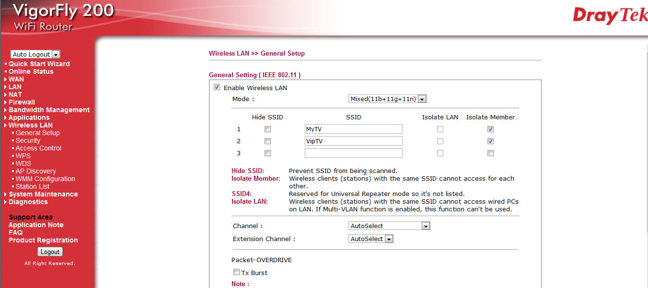Image resolution: width=648 pixels, height=288 pixels.
Task: Expand System Maintenance menu
Action: pos(43,194)
